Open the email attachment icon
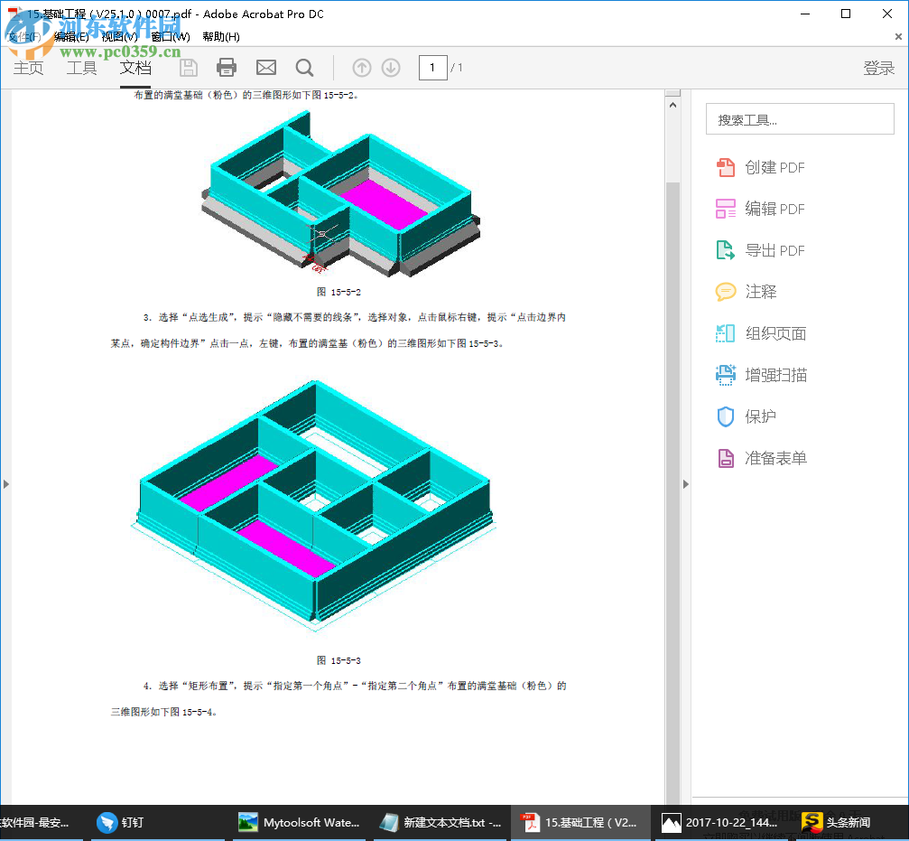Image resolution: width=909 pixels, height=841 pixels. 265,67
